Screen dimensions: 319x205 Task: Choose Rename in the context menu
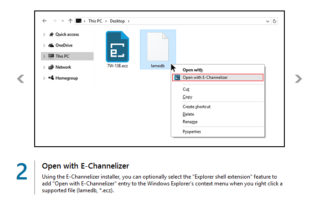pos(190,122)
